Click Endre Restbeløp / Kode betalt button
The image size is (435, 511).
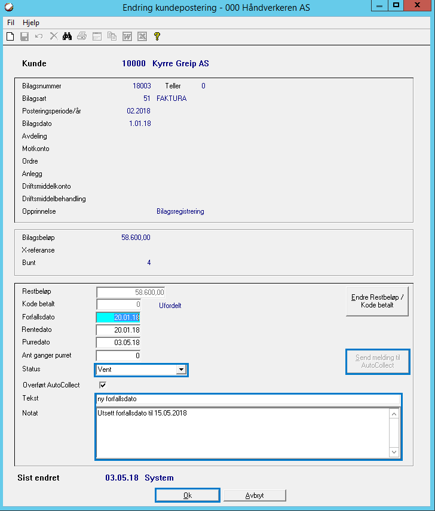click(x=377, y=301)
